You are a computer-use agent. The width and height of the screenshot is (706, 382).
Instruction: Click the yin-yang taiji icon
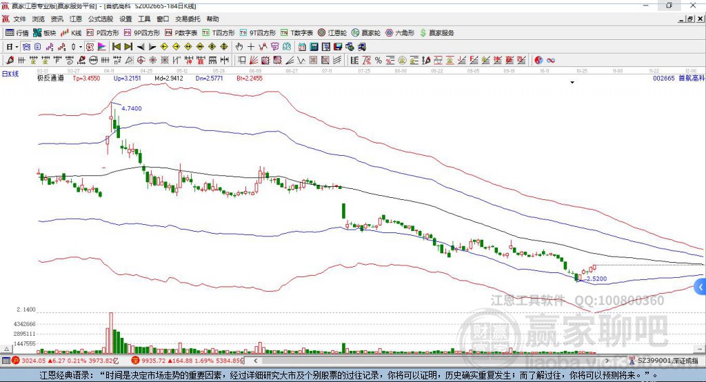point(538,60)
